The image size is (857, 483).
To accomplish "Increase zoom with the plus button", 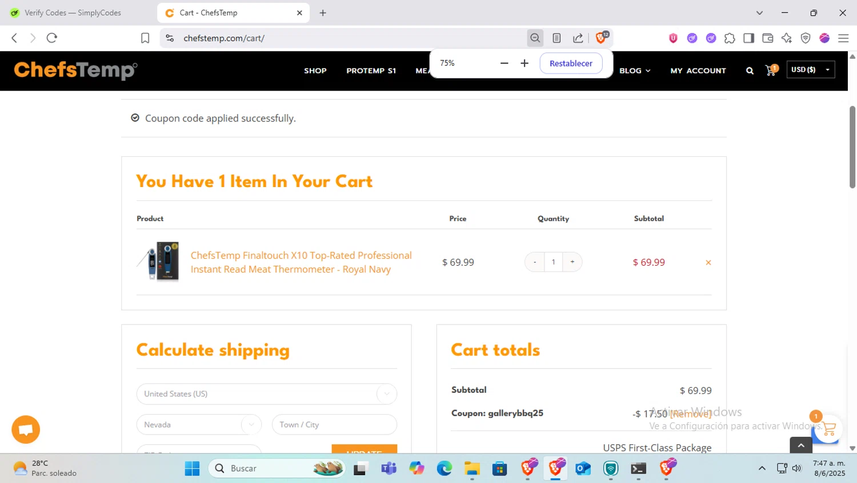I will point(524,63).
